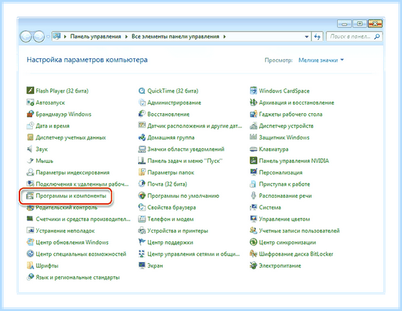Open Центр специальных возможностей entry
Screen dimensions: 402x311
[x=81, y=254]
